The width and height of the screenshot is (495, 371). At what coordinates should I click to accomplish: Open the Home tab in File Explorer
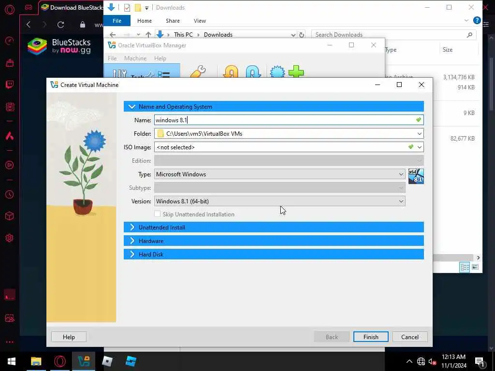(x=144, y=21)
